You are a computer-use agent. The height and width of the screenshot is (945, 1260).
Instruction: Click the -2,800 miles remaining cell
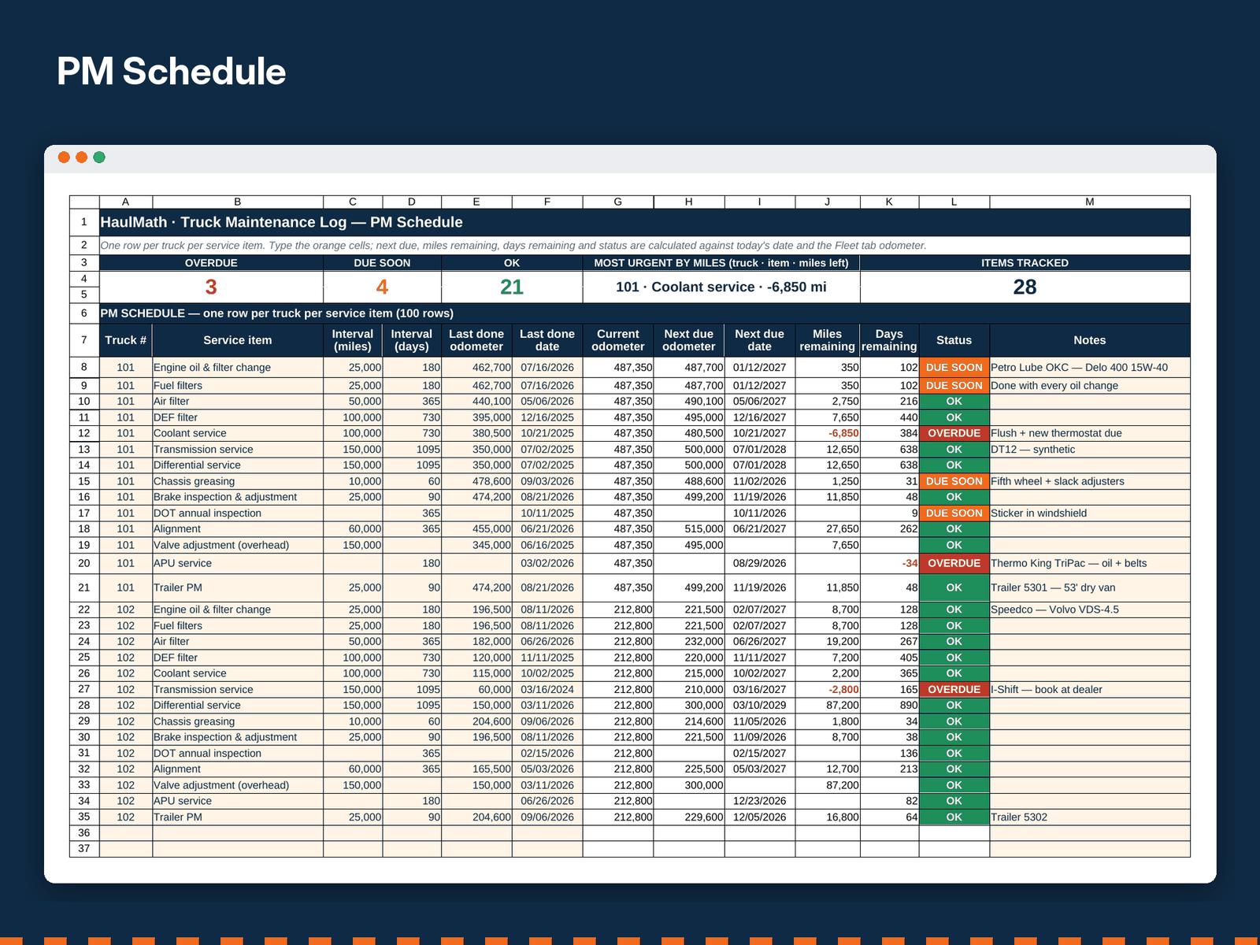(828, 689)
